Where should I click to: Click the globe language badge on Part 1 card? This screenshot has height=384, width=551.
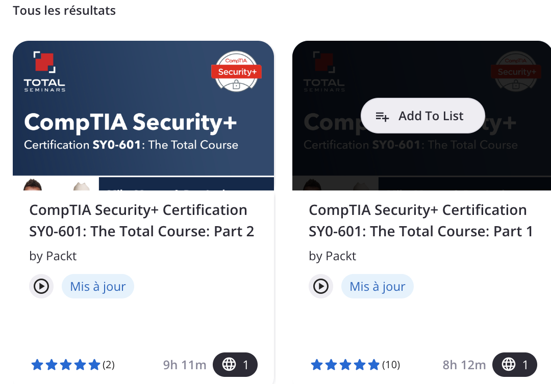(515, 365)
